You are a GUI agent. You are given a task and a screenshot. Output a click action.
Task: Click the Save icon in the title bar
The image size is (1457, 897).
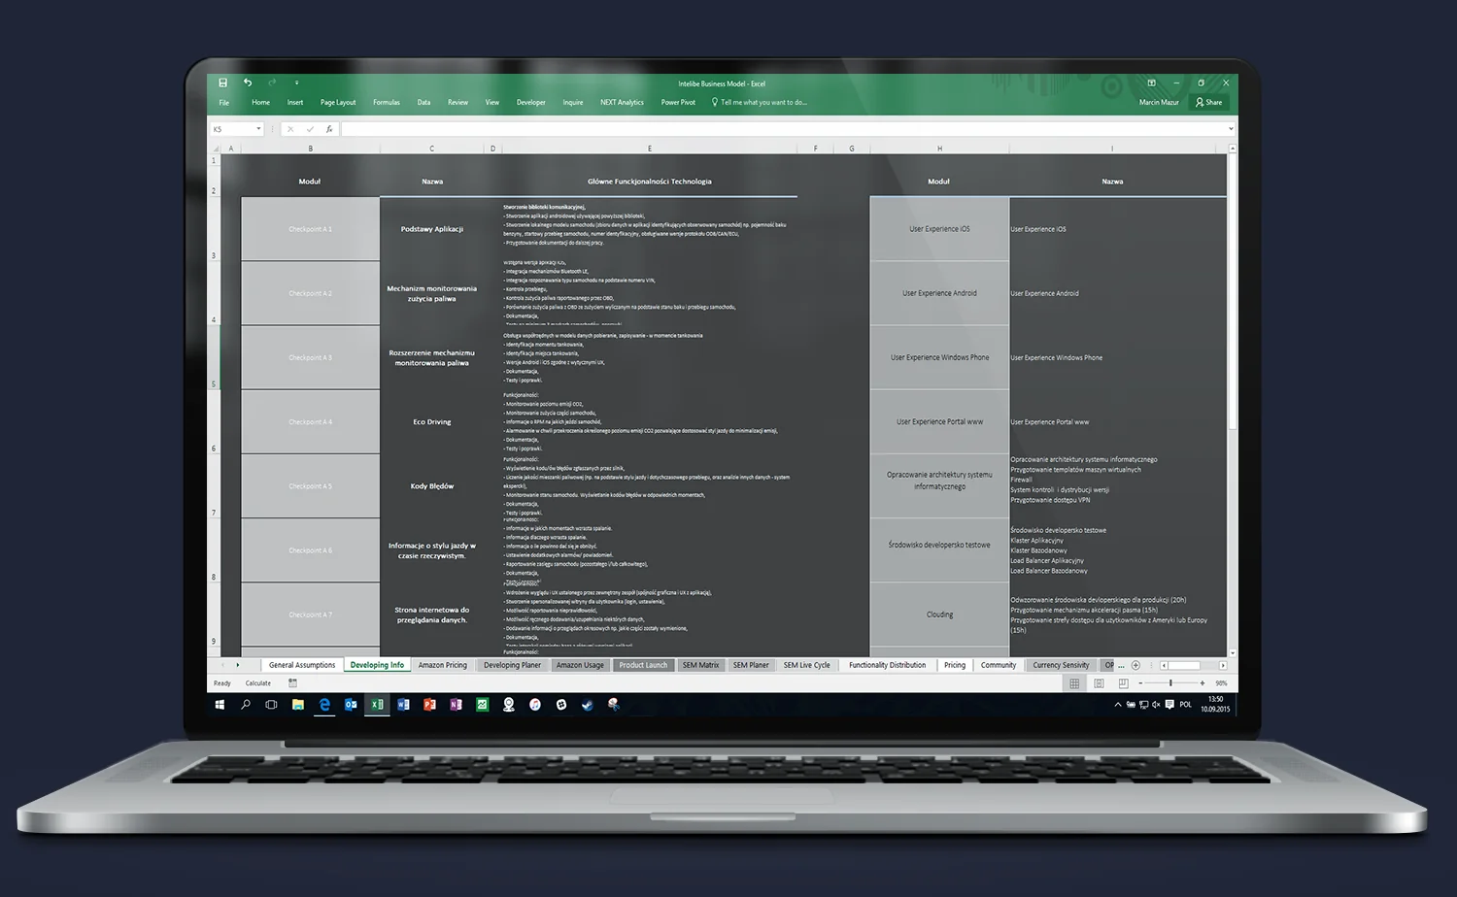pyautogui.click(x=222, y=83)
